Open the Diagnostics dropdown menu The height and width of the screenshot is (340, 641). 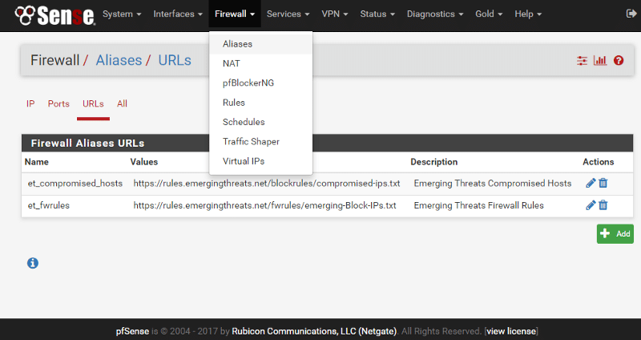(x=435, y=14)
